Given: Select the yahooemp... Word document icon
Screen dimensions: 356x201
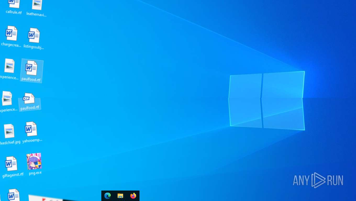Looking at the screenshot, I should point(31,132).
